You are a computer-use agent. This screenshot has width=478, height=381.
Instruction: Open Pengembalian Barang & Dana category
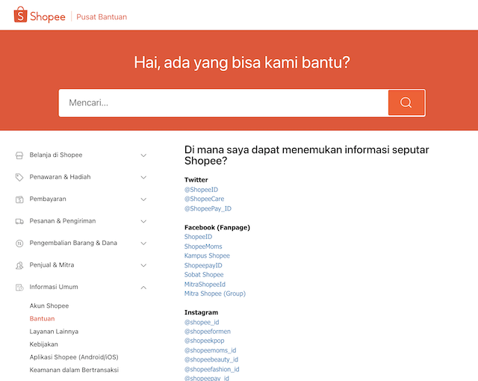tap(73, 243)
